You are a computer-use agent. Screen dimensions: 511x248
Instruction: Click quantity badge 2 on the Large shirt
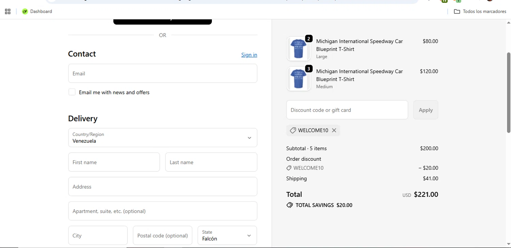(309, 39)
